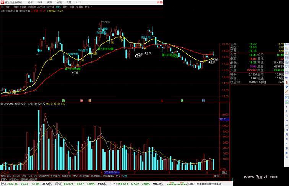Click the 已断开 reconnect status message
Viewport: 289px width, 186px height.
pyautogui.click(x=205, y=184)
